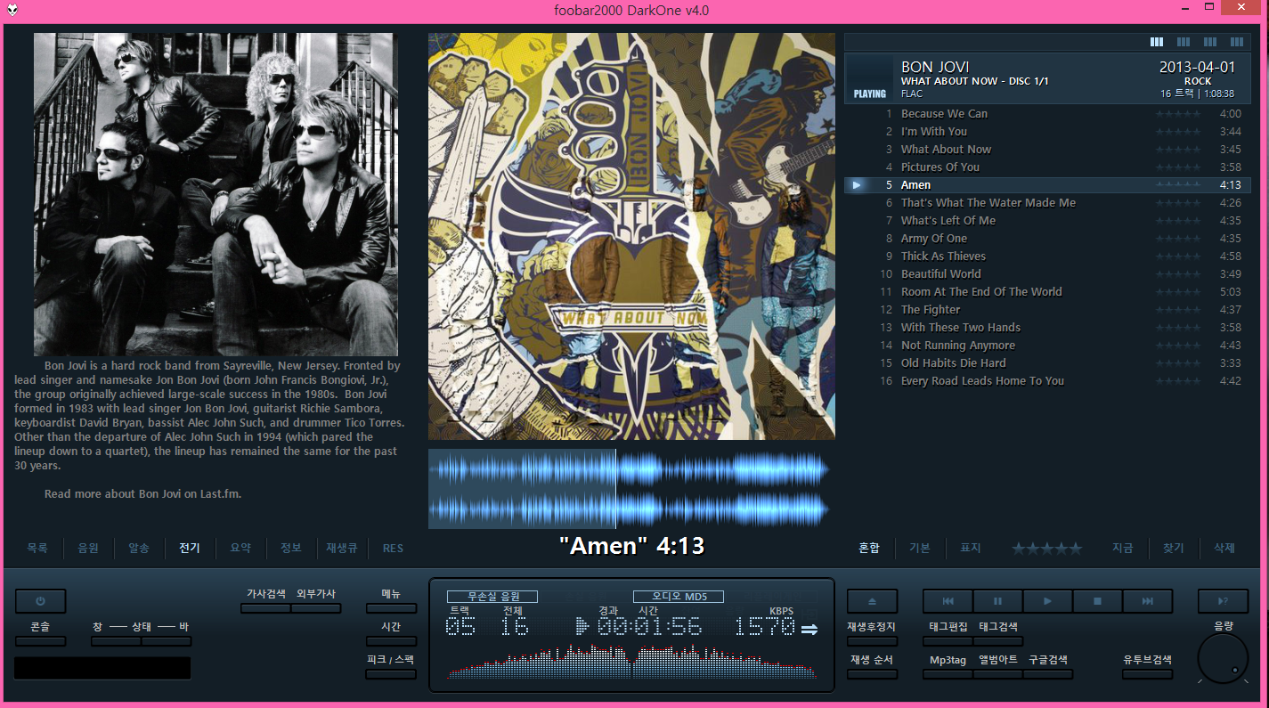Select the 정보 tab
Viewport: 1269px width, 708px height.
tap(290, 548)
